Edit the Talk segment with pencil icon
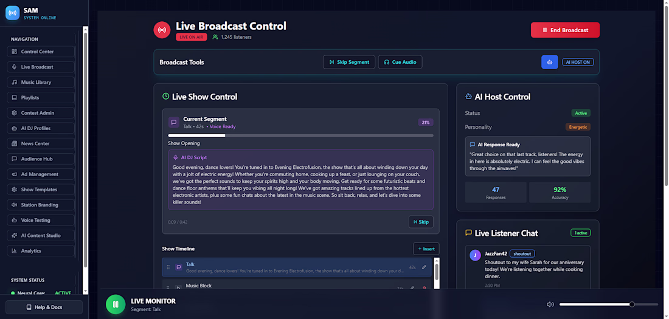The image size is (669, 319). pos(424,267)
